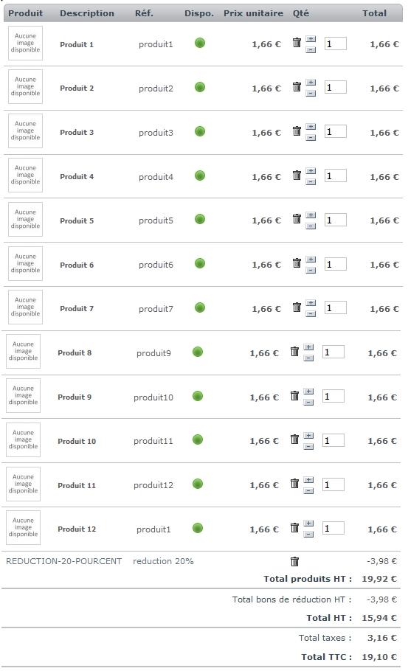
Task: Click the Description column header
Action: click(87, 13)
